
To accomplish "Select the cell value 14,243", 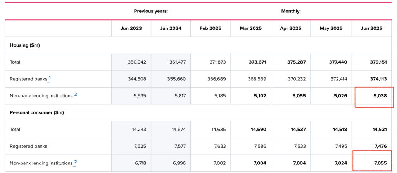I will [x=139, y=129].
